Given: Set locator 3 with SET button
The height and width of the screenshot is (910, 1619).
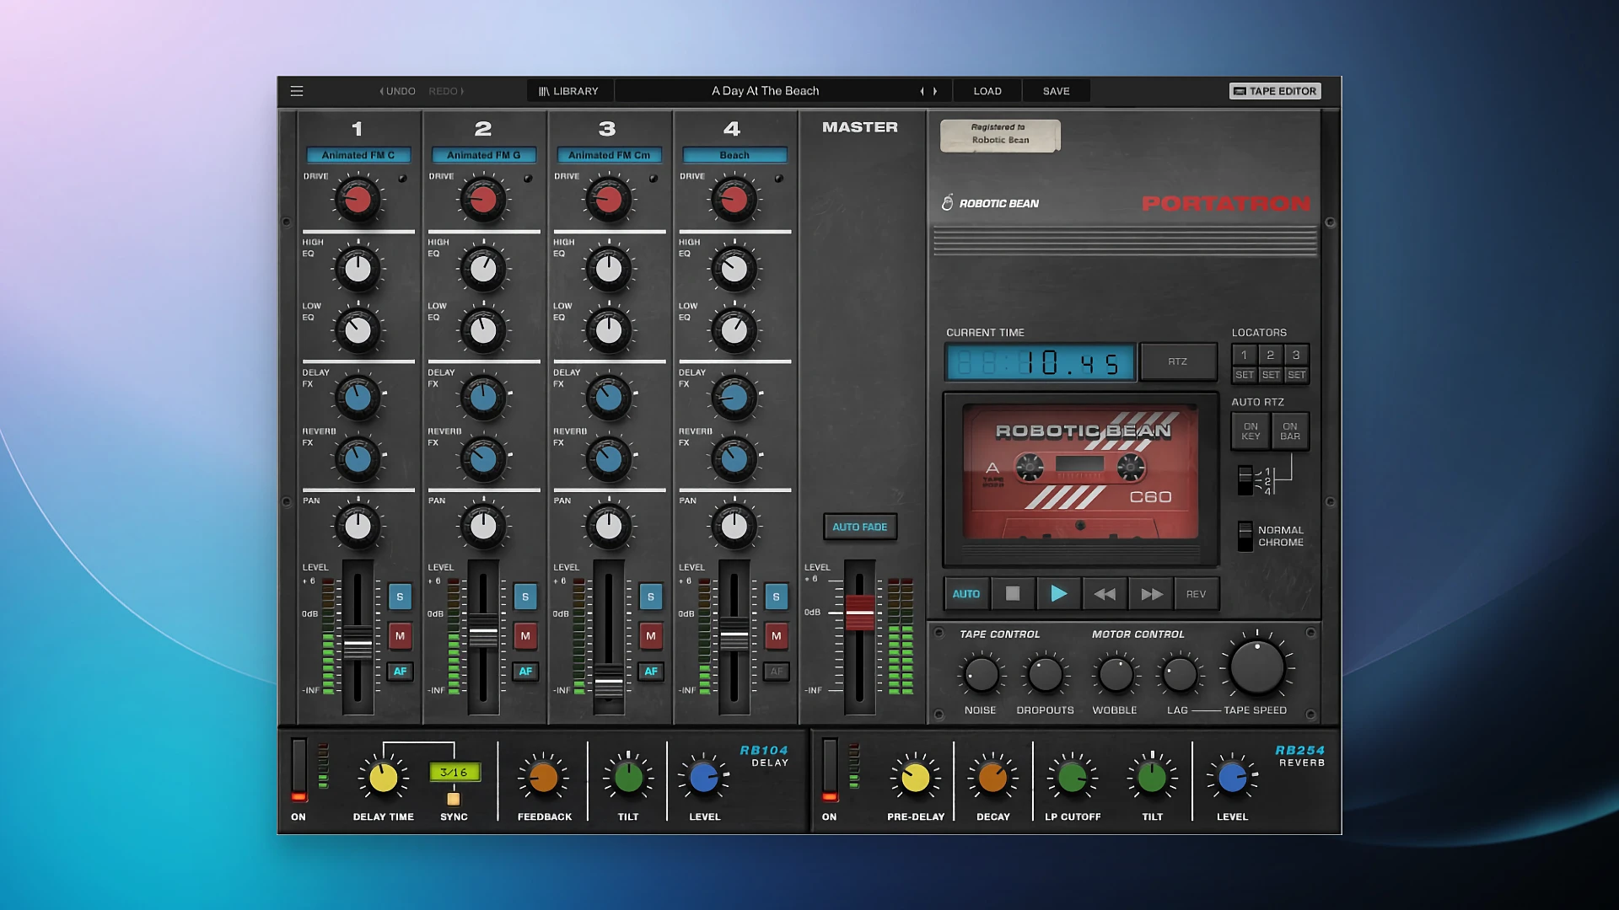Looking at the screenshot, I should (x=1297, y=375).
